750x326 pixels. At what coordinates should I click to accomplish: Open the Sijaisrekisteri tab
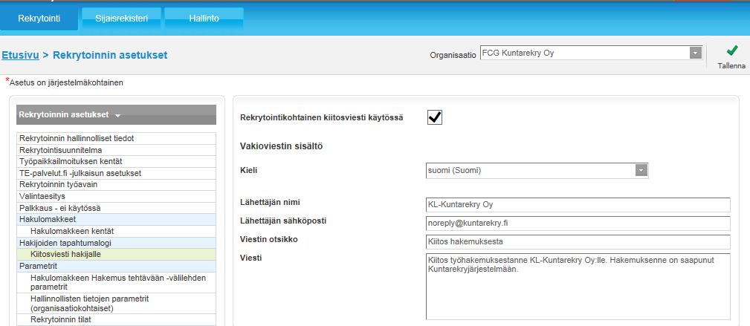[121, 19]
